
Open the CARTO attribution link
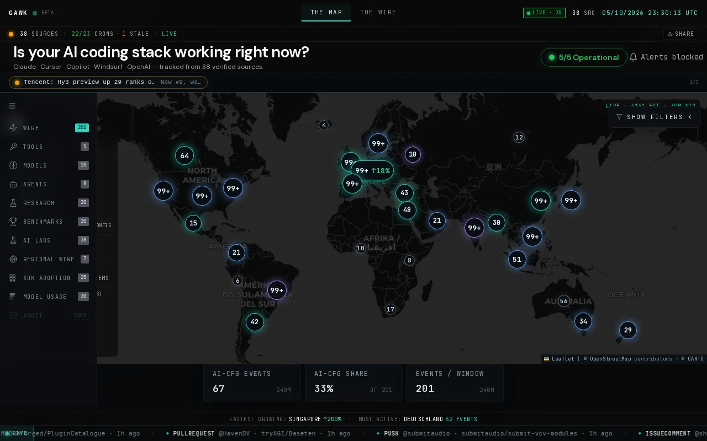(x=695, y=359)
